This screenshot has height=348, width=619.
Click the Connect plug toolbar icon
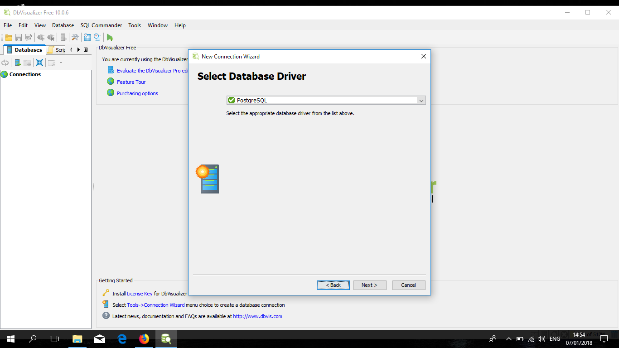pyautogui.click(x=41, y=37)
